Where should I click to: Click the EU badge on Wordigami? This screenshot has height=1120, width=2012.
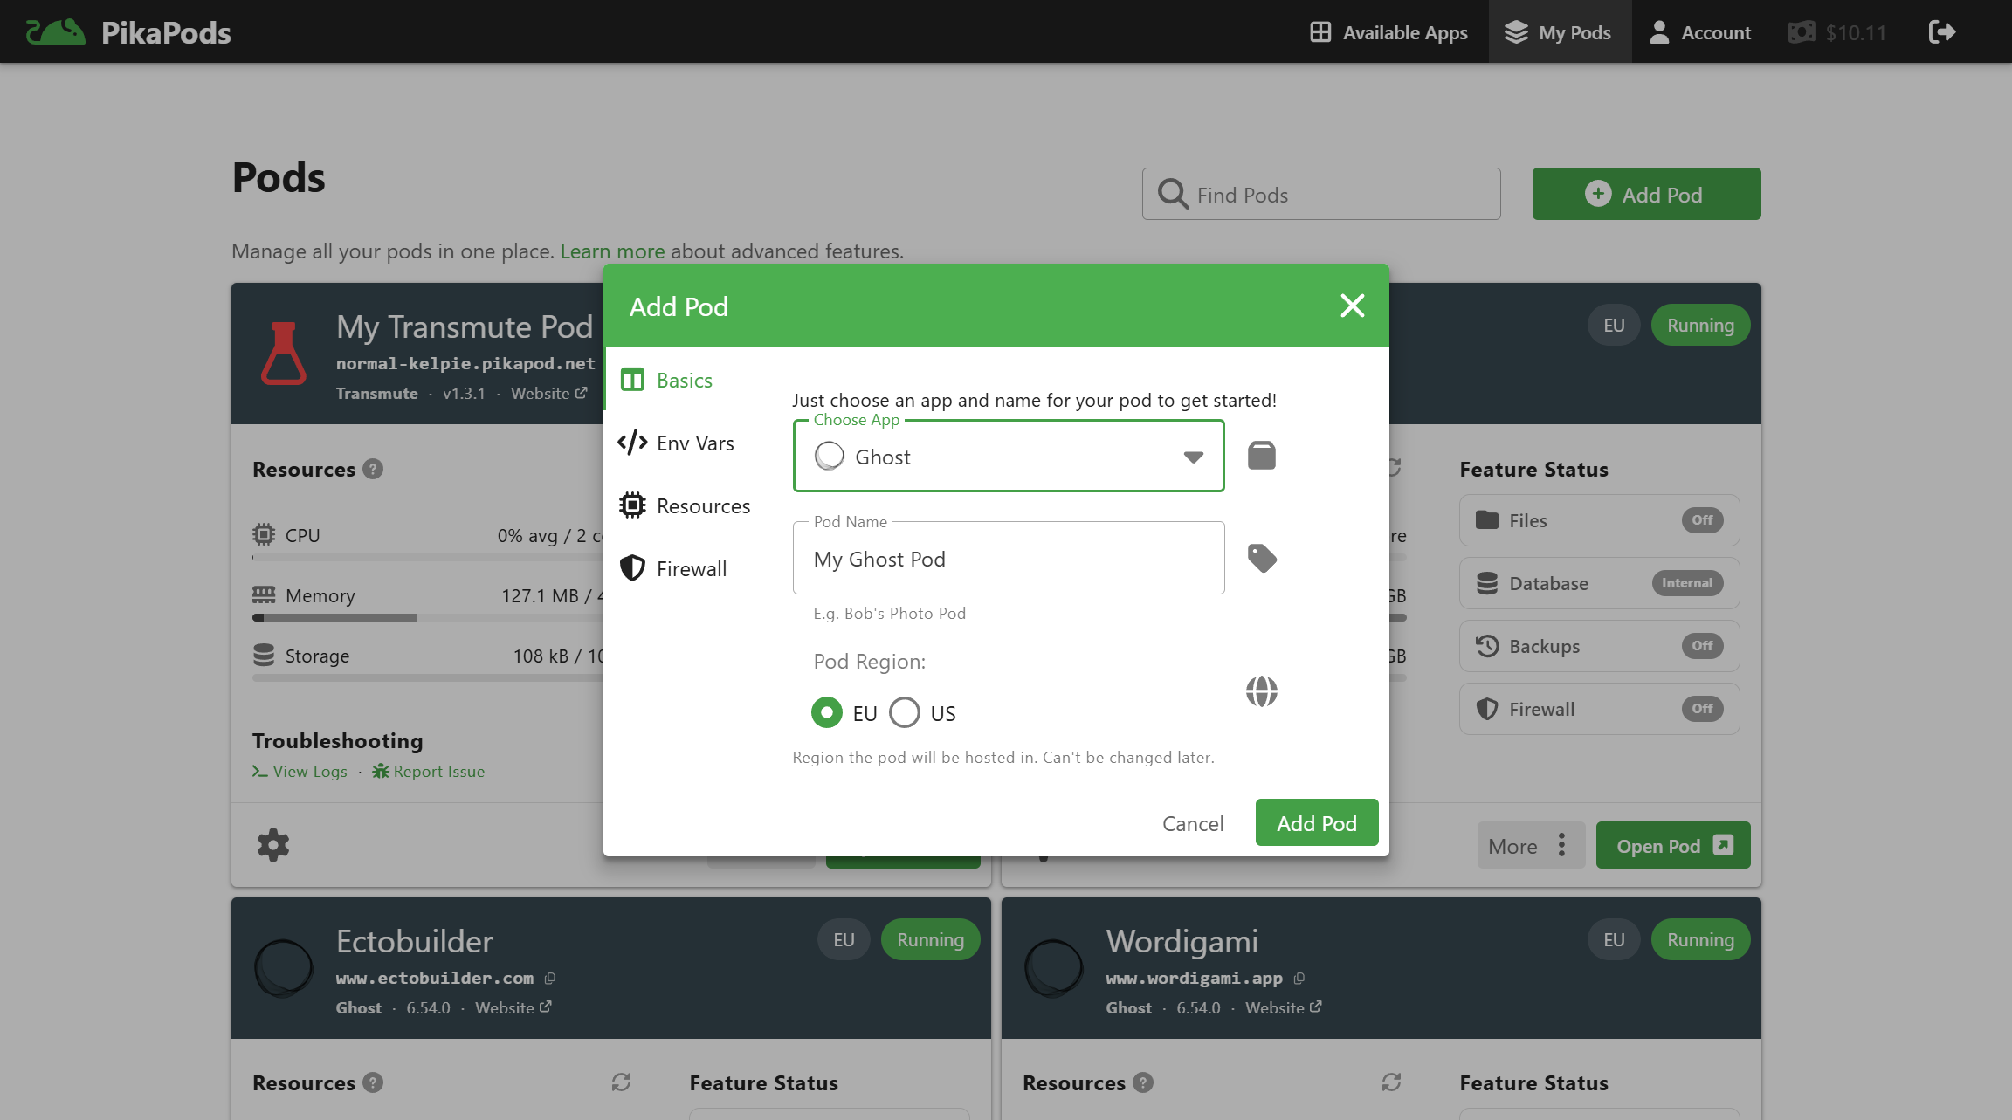(x=1614, y=939)
